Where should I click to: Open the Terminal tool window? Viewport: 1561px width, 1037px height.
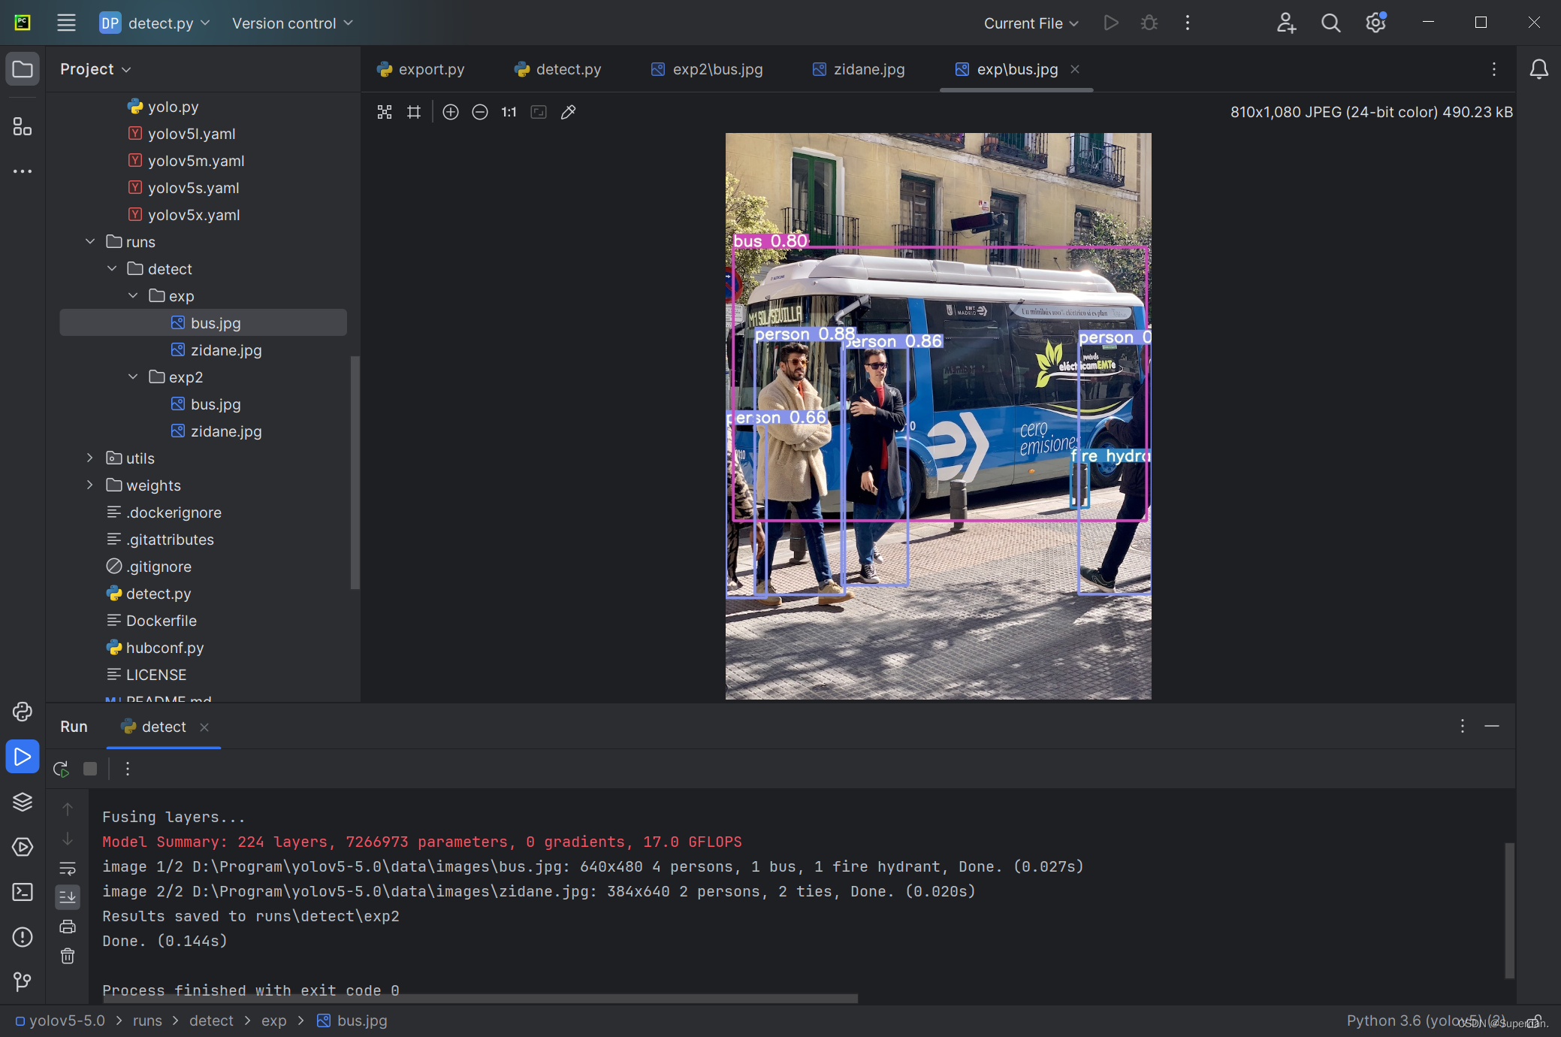[23, 892]
